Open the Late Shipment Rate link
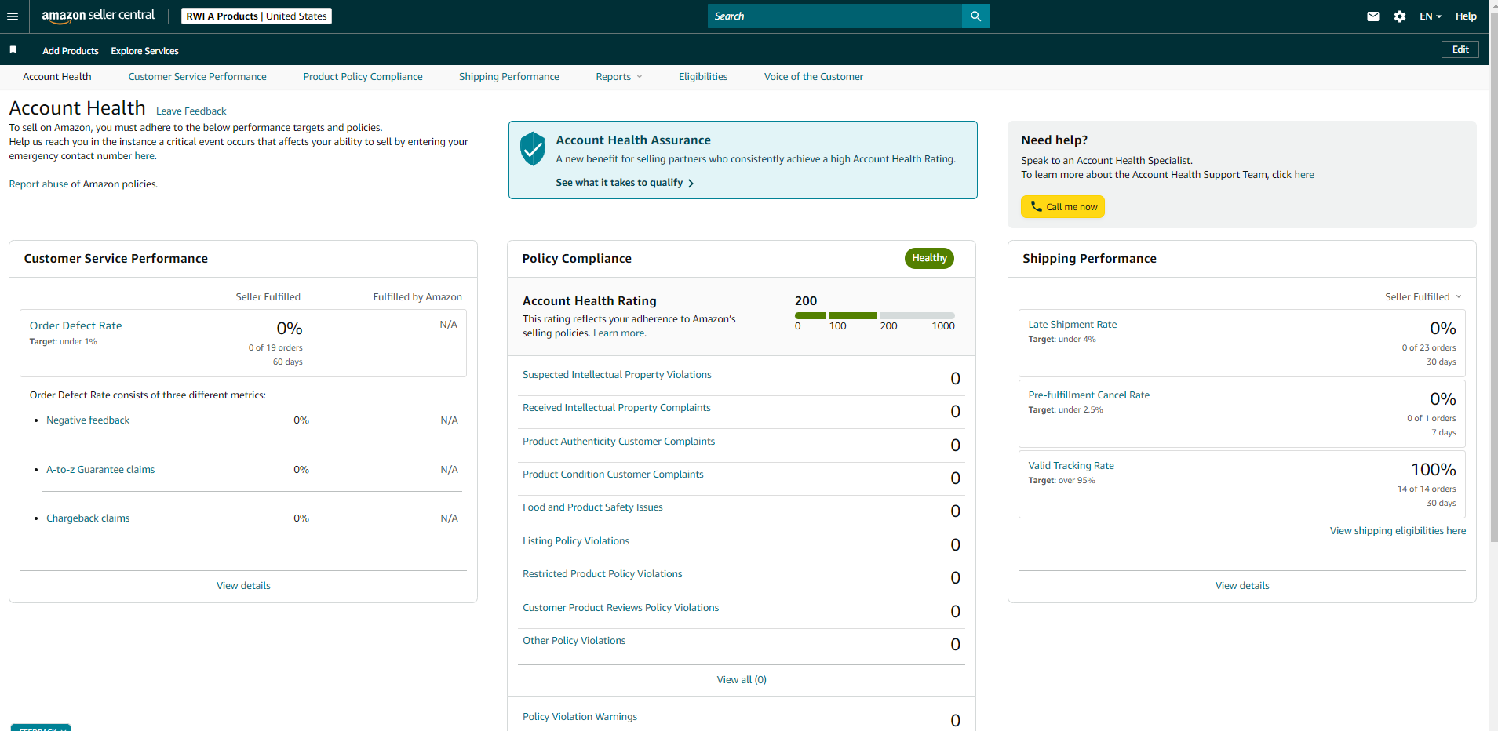Image resolution: width=1498 pixels, height=731 pixels. [x=1073, y=325]
